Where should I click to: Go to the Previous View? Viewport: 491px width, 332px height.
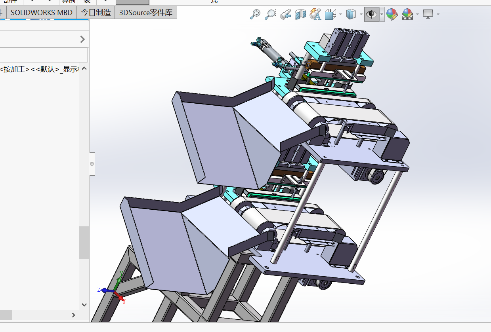285,14
